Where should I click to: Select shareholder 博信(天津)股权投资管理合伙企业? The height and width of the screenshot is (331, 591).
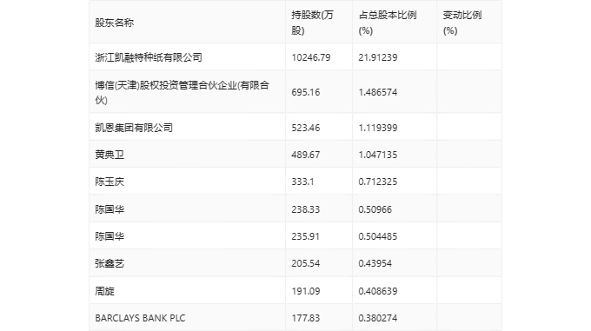pos(182,92)
